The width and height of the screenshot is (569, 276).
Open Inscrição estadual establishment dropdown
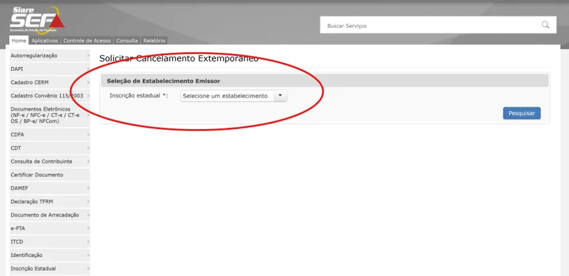pos(234,96)
